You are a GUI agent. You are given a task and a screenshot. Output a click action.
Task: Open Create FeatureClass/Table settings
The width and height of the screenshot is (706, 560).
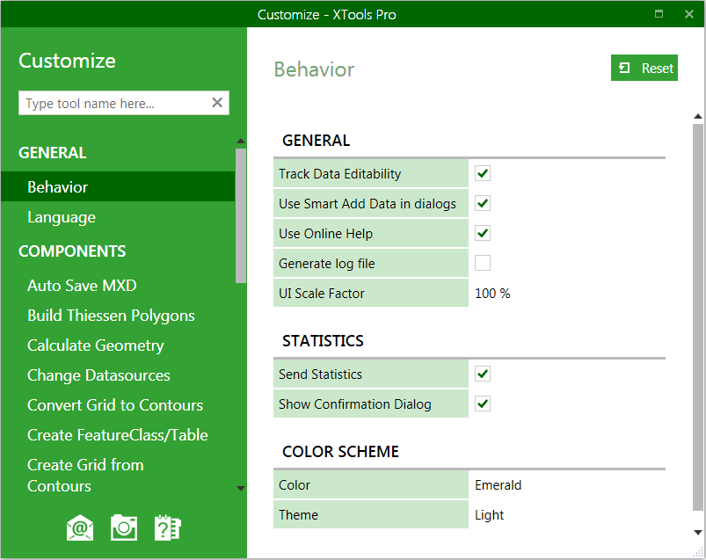click(x=118, y=435)
